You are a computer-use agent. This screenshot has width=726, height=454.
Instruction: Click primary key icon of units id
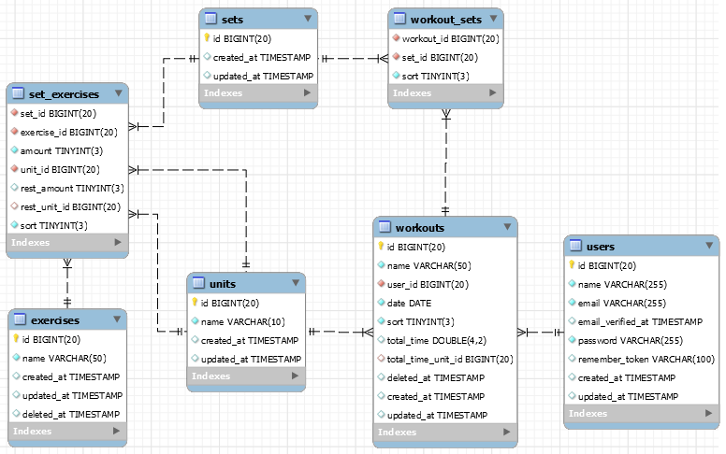click(195, 303)
